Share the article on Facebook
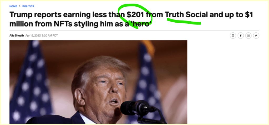 pyautogui.click(x=241, y=36)
